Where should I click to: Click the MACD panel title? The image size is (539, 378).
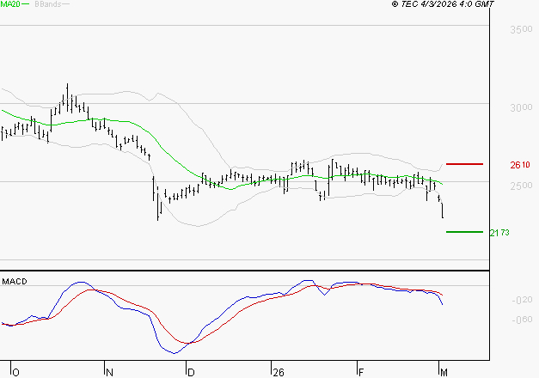[15, 282]
